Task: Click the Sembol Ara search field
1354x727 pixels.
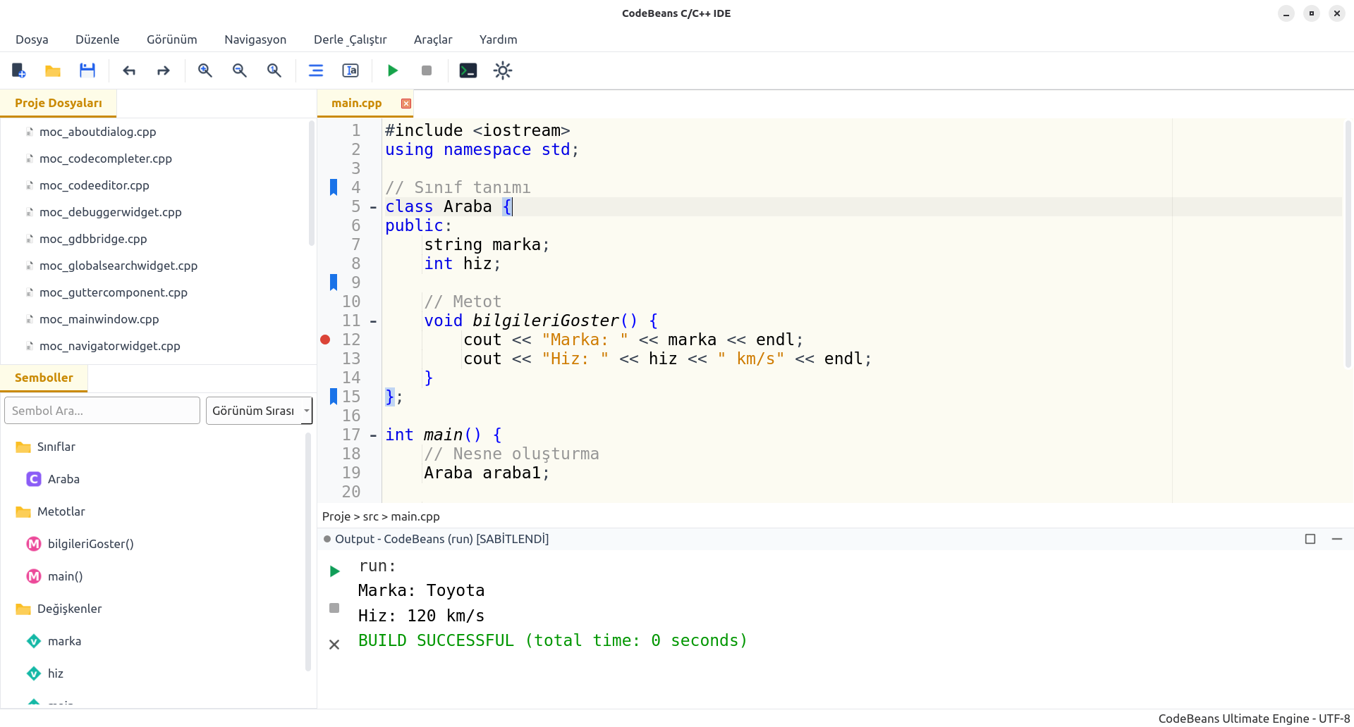Action: [x=102, y=411]
